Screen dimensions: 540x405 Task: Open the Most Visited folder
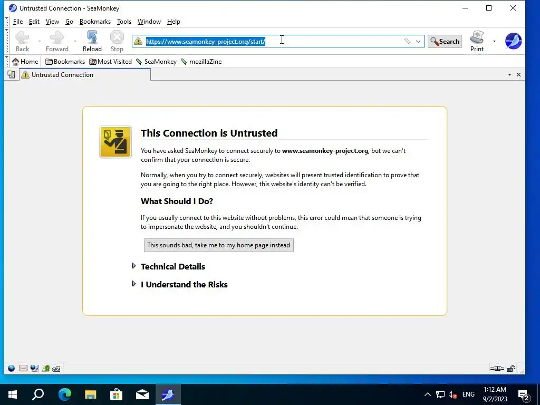(x=110, y=62)
